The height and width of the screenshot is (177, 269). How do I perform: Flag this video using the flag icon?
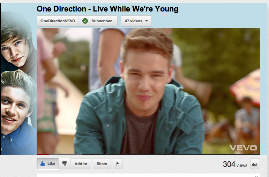[x=118, y=164]
